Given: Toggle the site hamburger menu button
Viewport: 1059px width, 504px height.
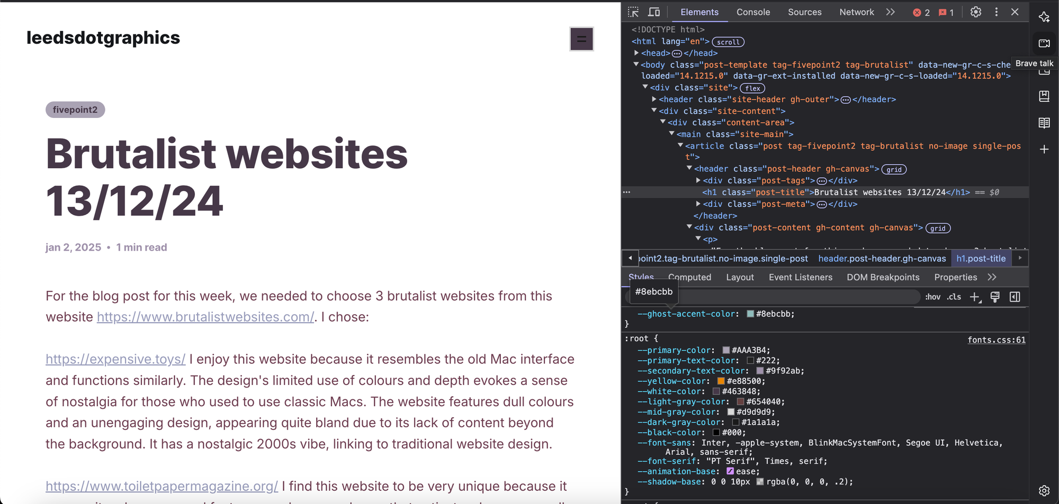Looking at the screenshot, I should [x=581, y=39].
